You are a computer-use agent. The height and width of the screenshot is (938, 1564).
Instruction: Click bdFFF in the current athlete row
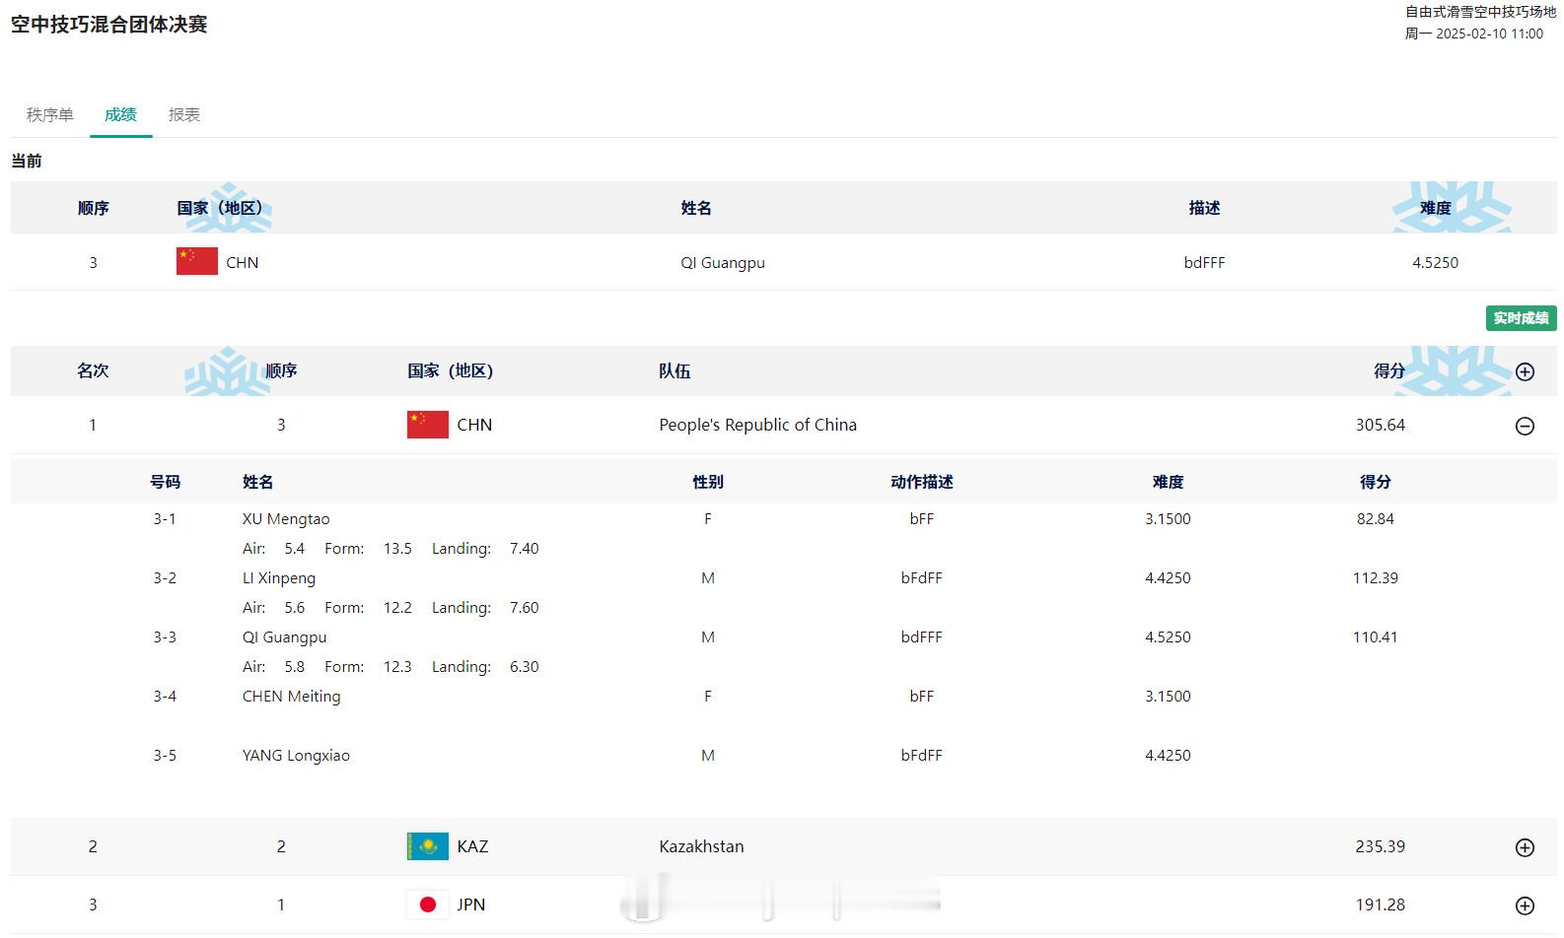click(1204, 263)
